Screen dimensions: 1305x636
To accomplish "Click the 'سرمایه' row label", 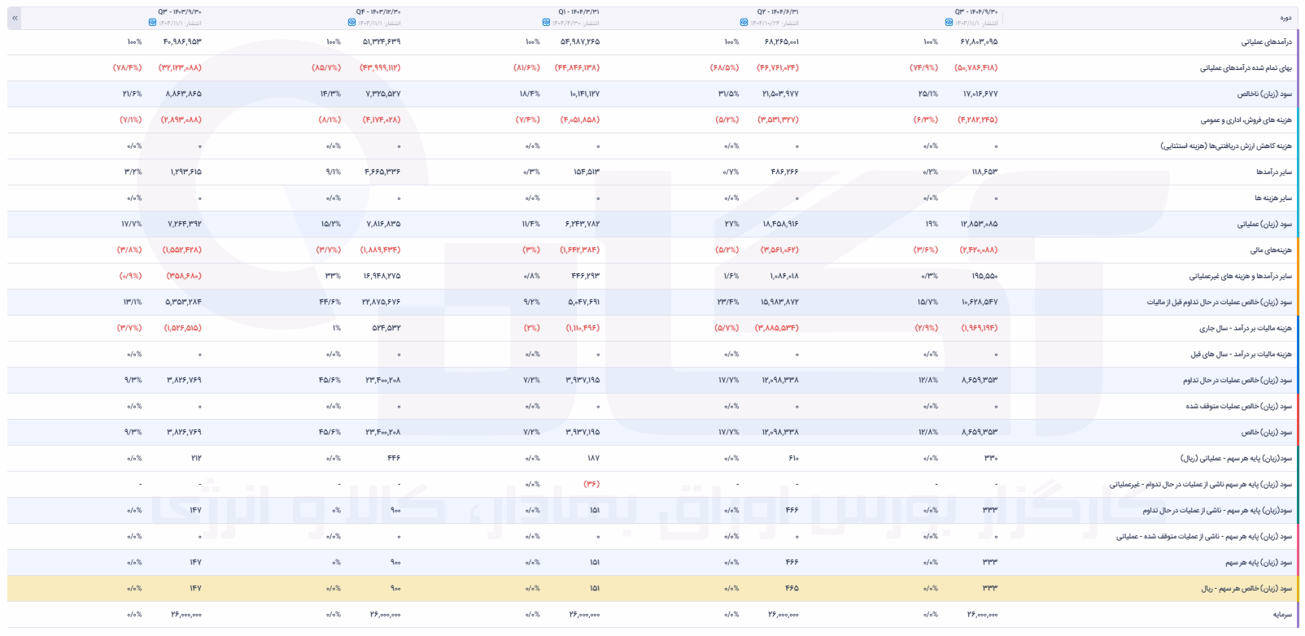I will point(1281,614).
